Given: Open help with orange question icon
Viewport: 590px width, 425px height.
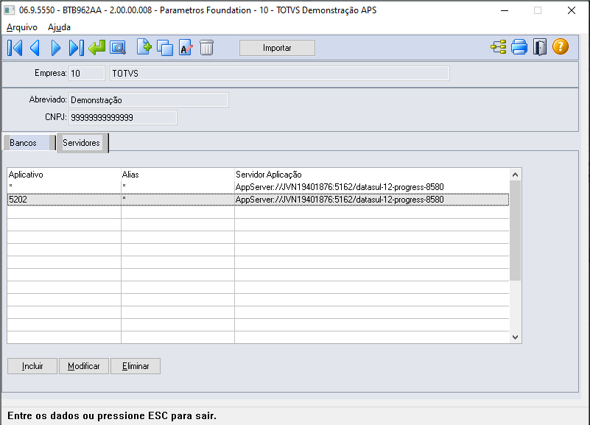Looking at the screenshot, I should [561, 47].
